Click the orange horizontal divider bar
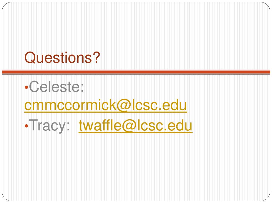 coord(136,72)
